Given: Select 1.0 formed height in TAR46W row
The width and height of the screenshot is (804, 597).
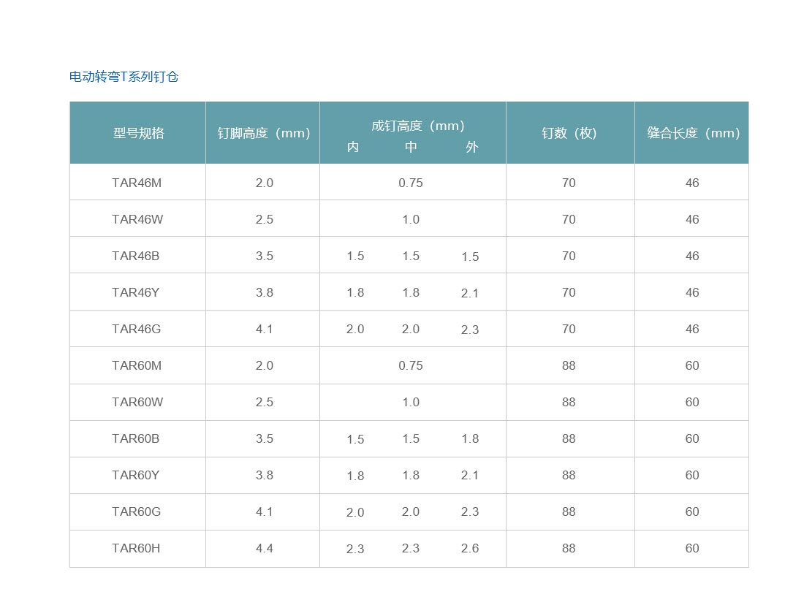Looking at the screenshot, I should coord(411,219).
